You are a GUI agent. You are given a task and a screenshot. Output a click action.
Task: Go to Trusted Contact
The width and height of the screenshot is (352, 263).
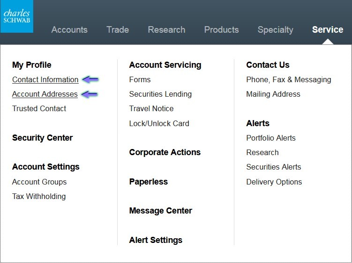pyautogui.click(x=39, y=108)
